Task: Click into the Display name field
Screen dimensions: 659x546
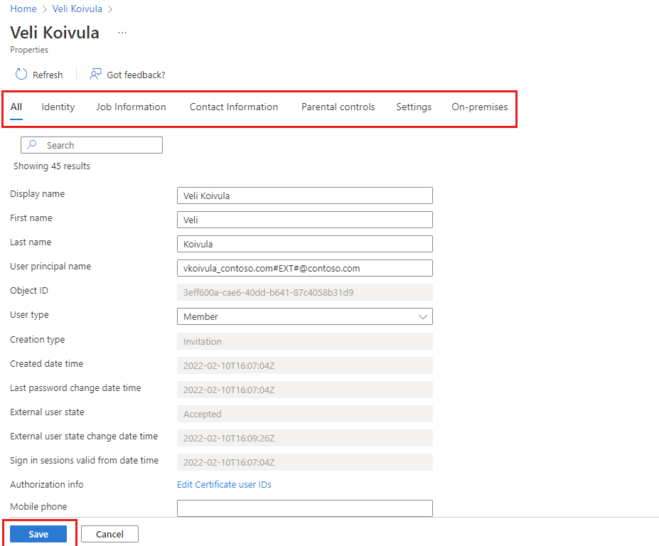Action: click(305, 196)
